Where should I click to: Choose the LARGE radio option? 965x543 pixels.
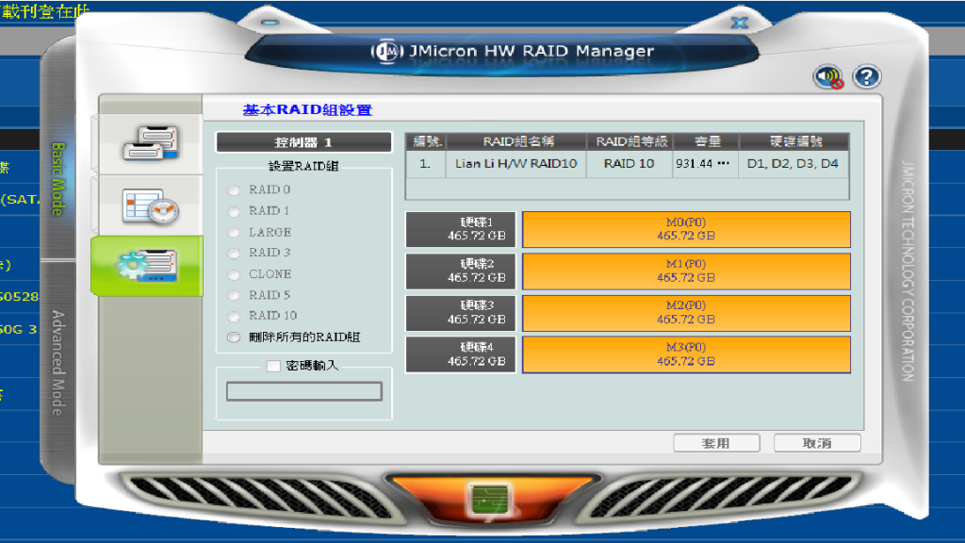pos(234,233)
